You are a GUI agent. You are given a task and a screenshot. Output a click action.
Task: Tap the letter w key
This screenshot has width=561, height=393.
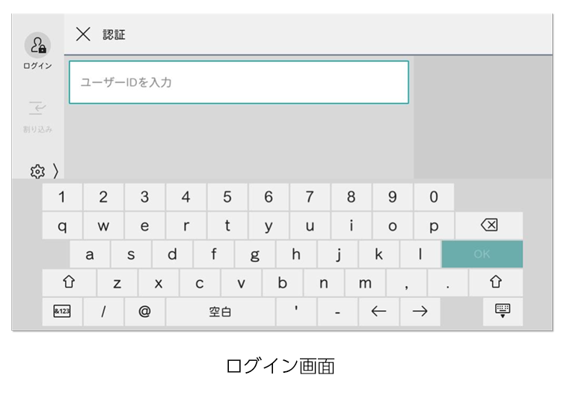click(103, 225)
